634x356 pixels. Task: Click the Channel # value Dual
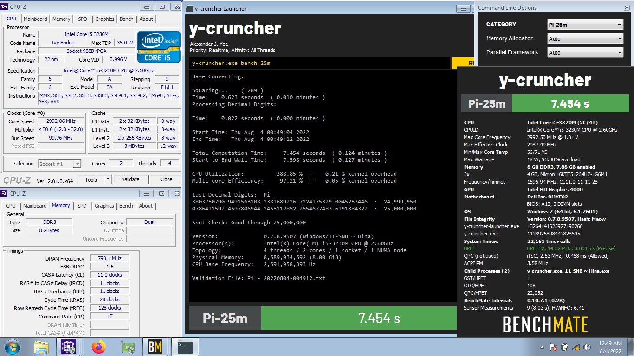click(x=149, y=222)
